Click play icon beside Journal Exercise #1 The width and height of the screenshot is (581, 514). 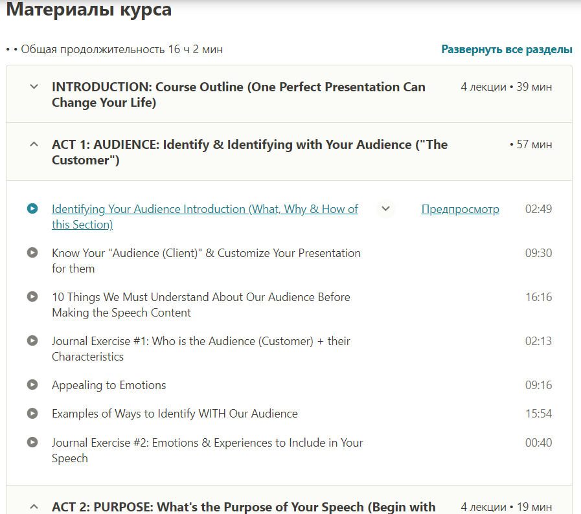point(32,341)
